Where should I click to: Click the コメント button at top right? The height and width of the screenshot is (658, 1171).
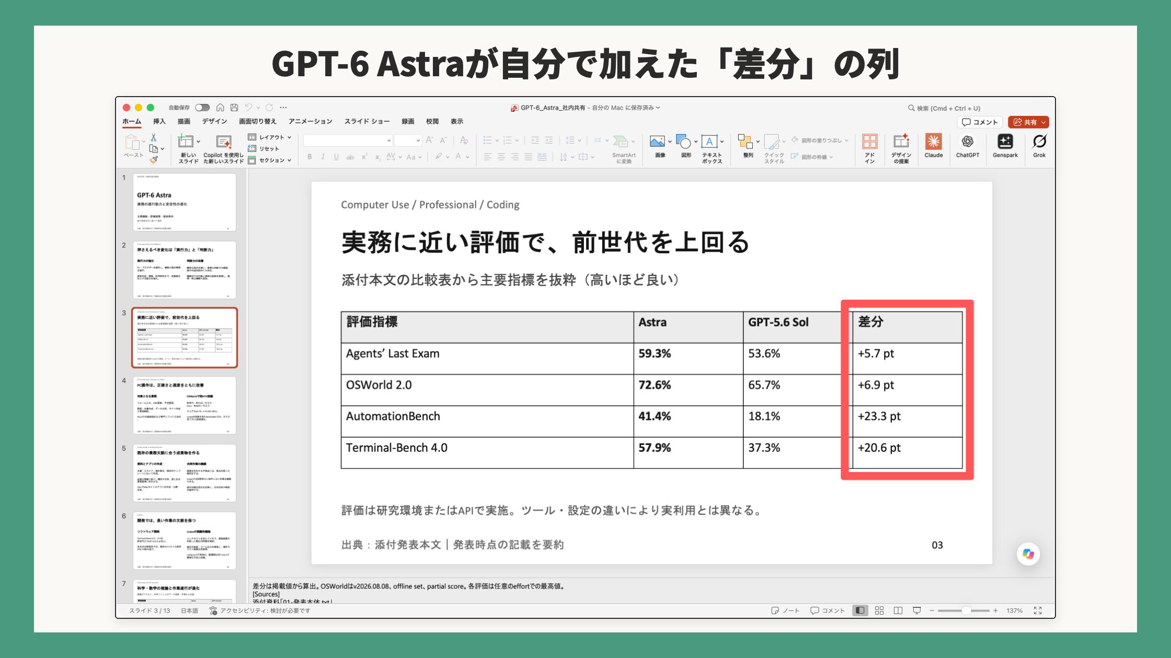click(x=980, y=122)
